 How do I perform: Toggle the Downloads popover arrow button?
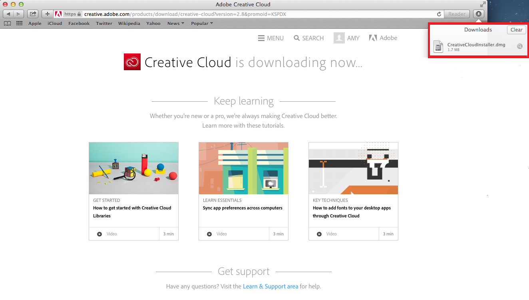point(478,14)
